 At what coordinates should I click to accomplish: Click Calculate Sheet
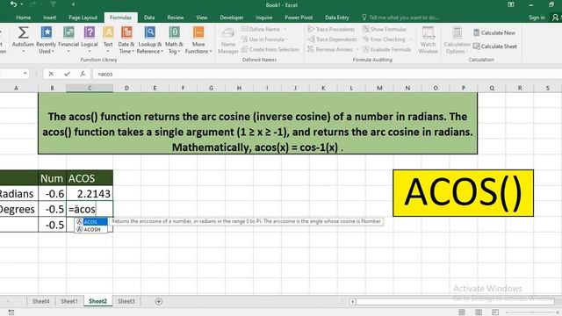click(x=494, y=47)
